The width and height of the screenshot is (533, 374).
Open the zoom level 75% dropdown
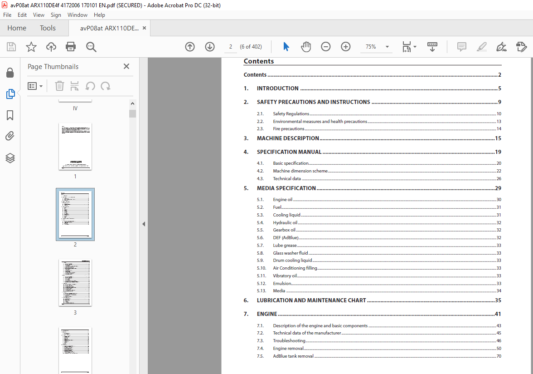[x=387, y=47]
